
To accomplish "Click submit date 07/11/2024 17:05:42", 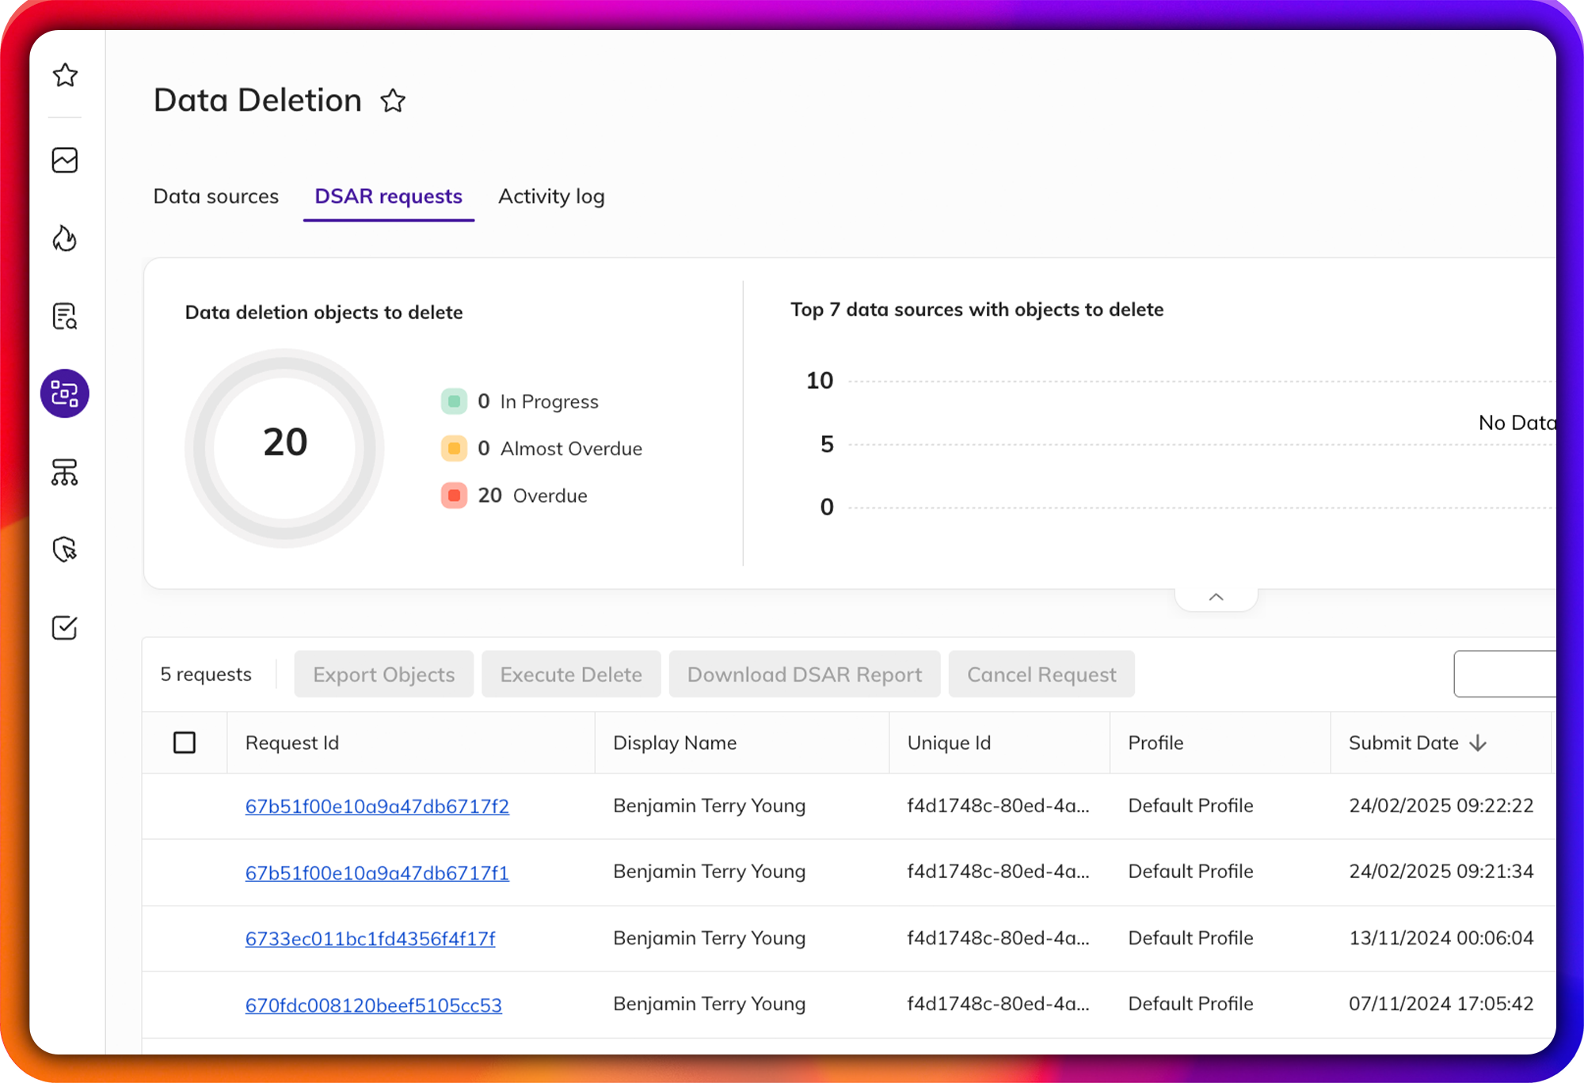I will point(1441,1003).
